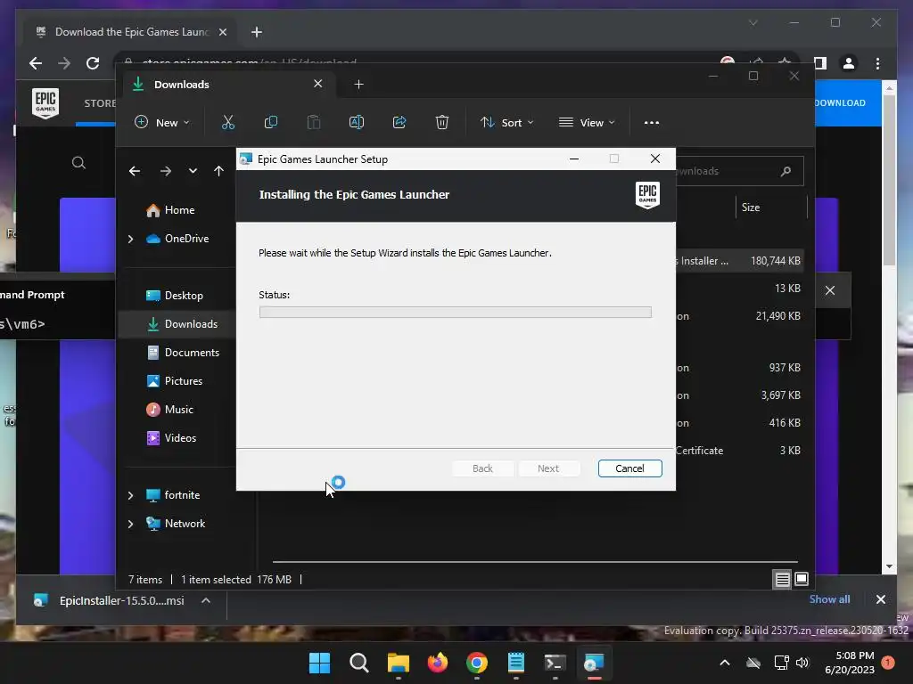Viewport: 913px width, 684px height.
Task: Open the taskbar clock showing 5:08 PM
Action: [x=849, y=663]
